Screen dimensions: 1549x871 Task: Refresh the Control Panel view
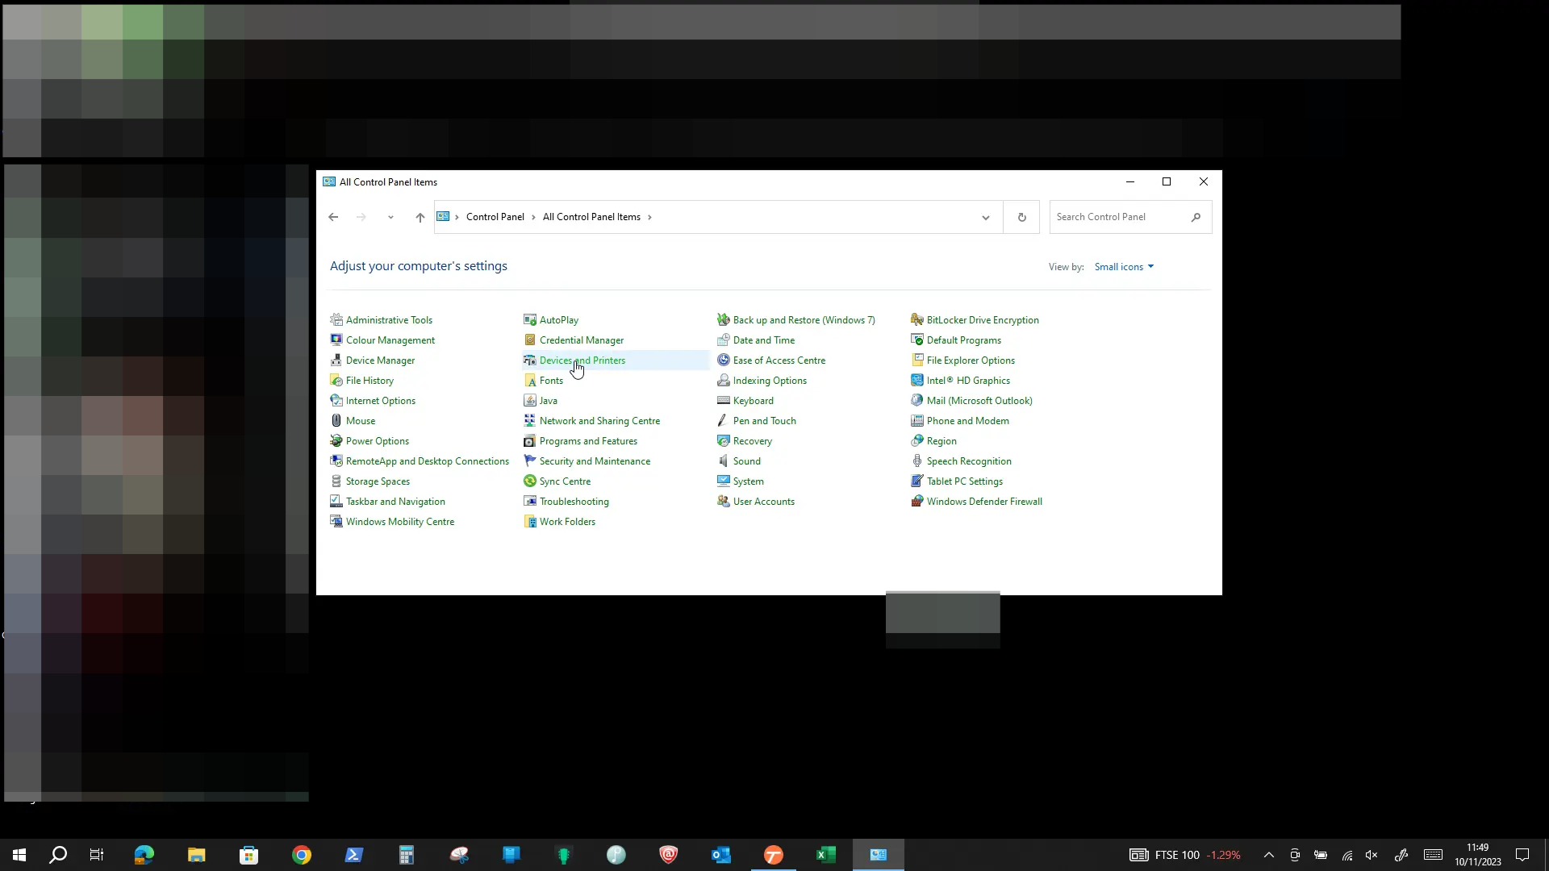[x=1021, y=217]
